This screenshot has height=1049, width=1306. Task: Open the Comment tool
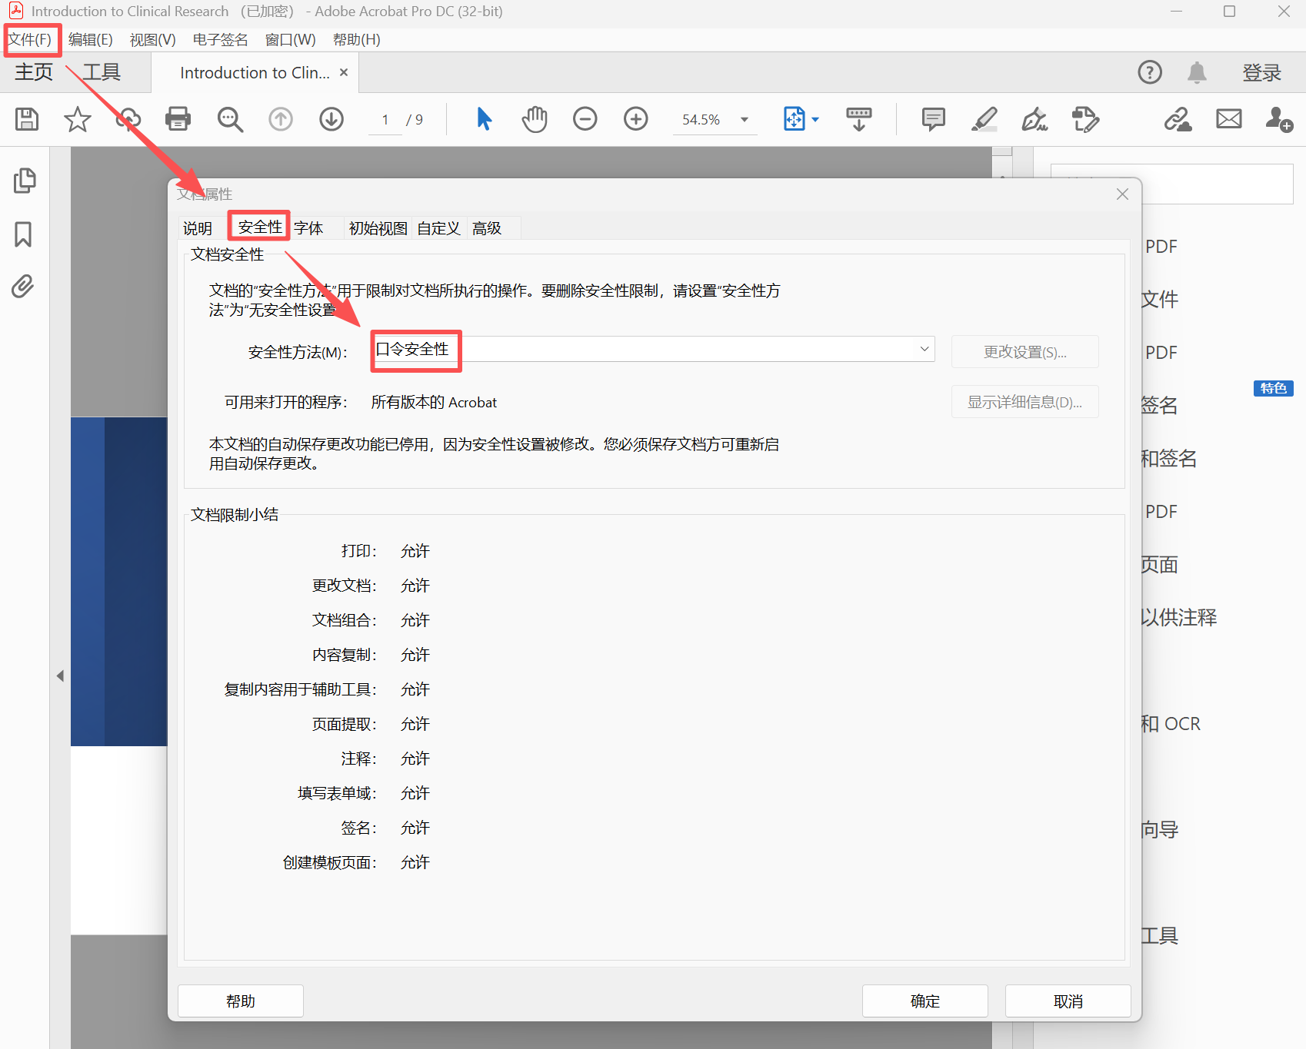(x=932, y=119)
